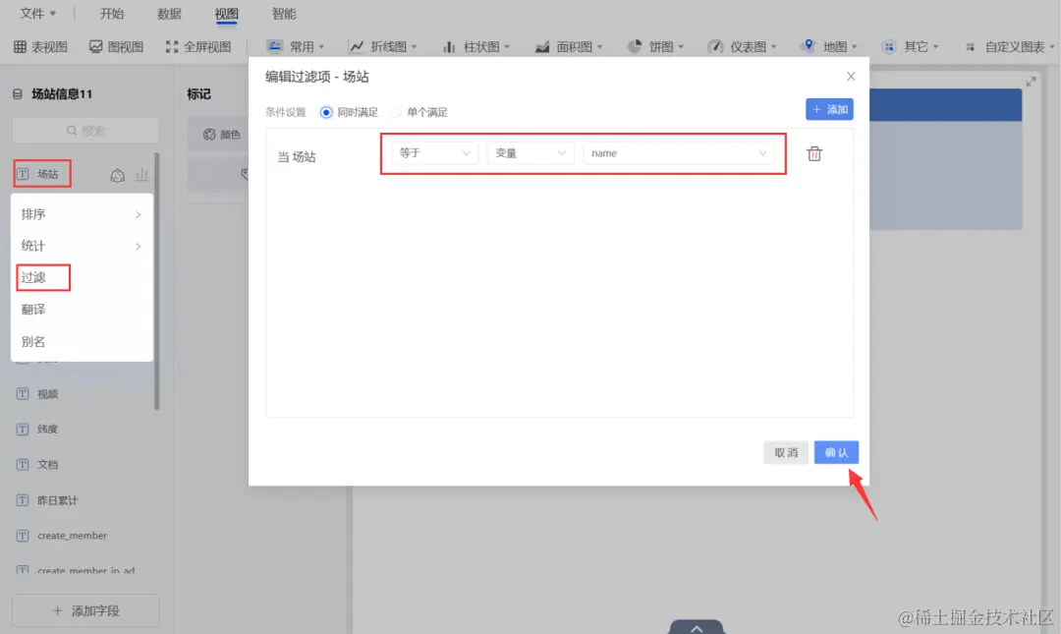Select the 同时满足 radio button
1061x634 pixels.
(x=325, y=111)
